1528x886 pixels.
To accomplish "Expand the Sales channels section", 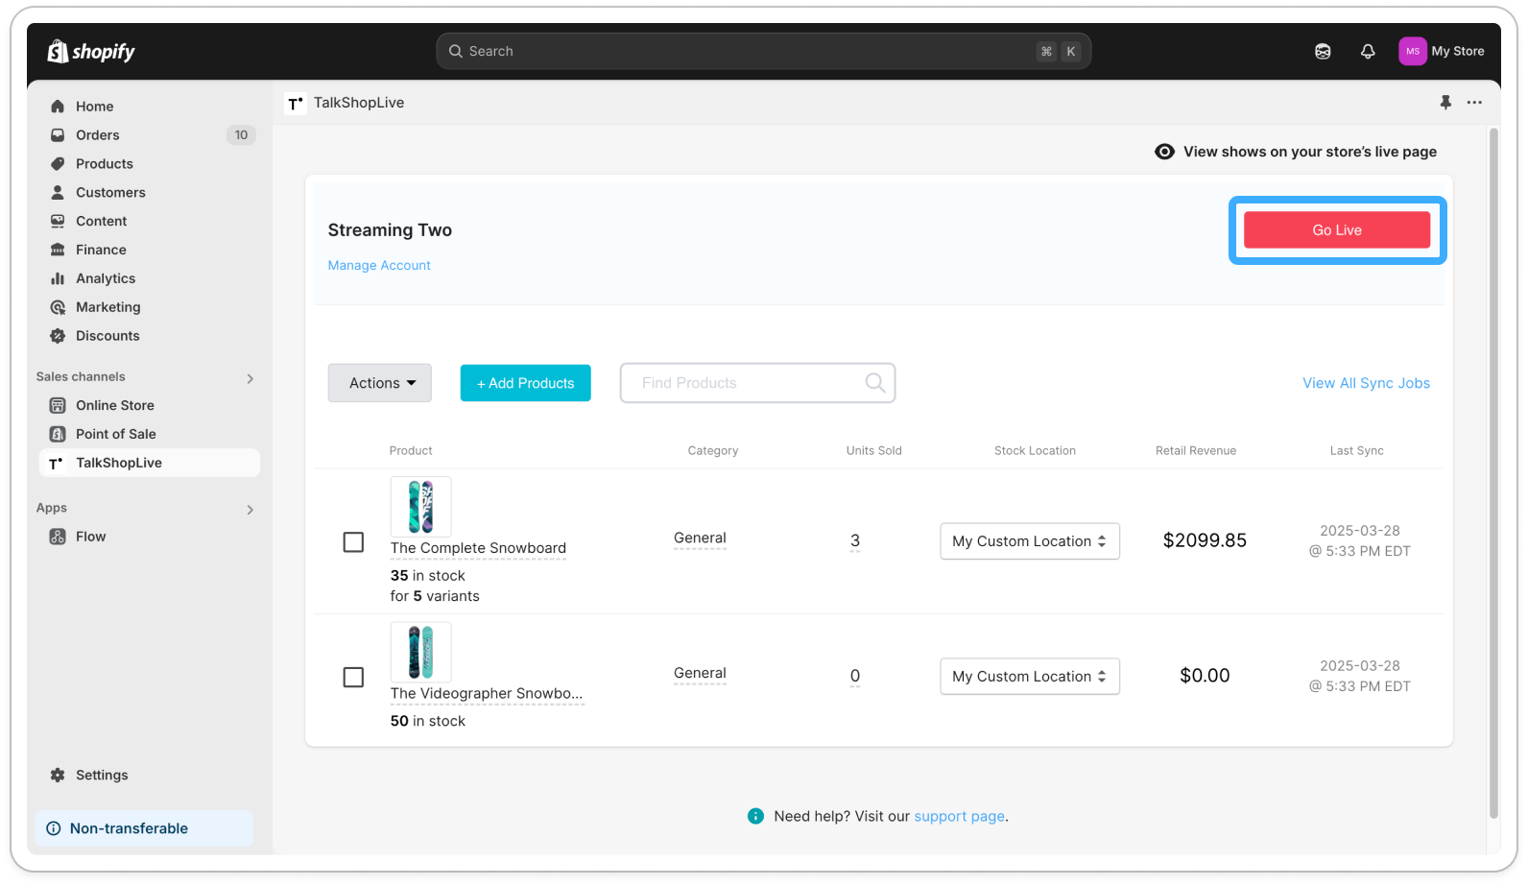I will 250,378.
